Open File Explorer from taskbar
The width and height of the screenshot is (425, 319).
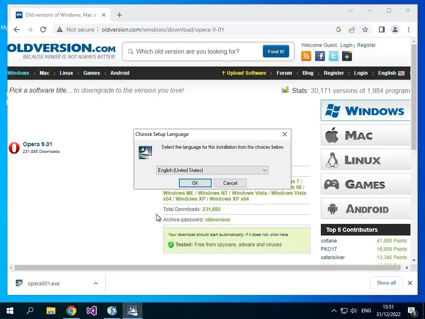pyautogui.click(x=51, y=311)
